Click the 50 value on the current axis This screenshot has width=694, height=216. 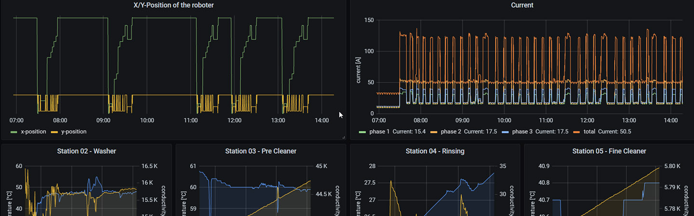point(371,82)
